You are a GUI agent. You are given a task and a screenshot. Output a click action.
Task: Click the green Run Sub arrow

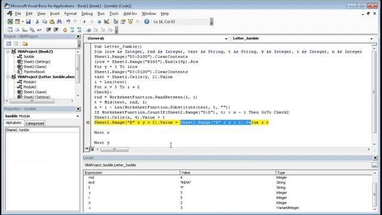pyautogui.click(x=85, y=21)
